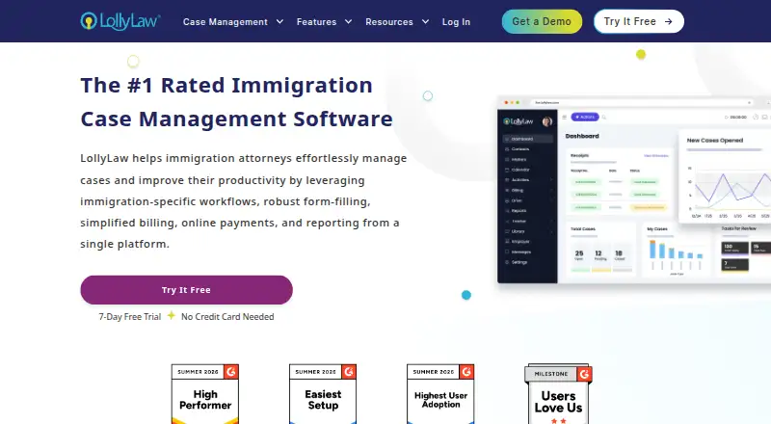
Task: Open the Case Management menu
Action: tap(226, 21)
